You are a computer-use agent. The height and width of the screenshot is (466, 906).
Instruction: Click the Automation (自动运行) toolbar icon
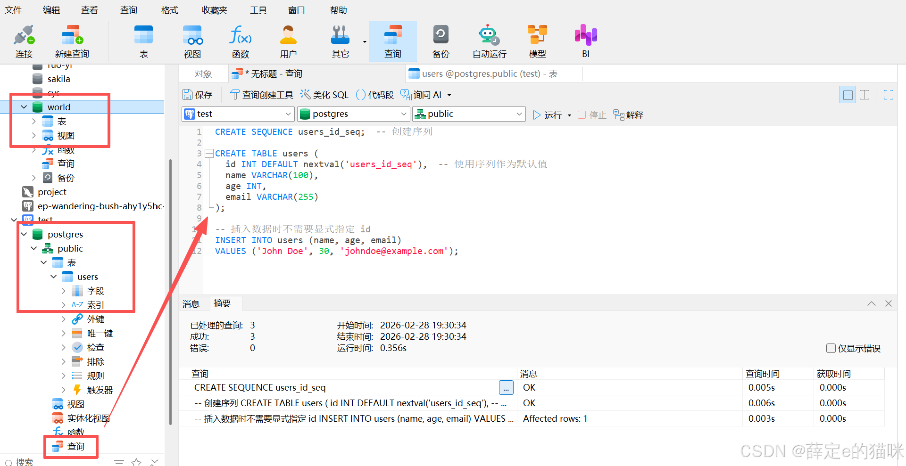(489, 41)
